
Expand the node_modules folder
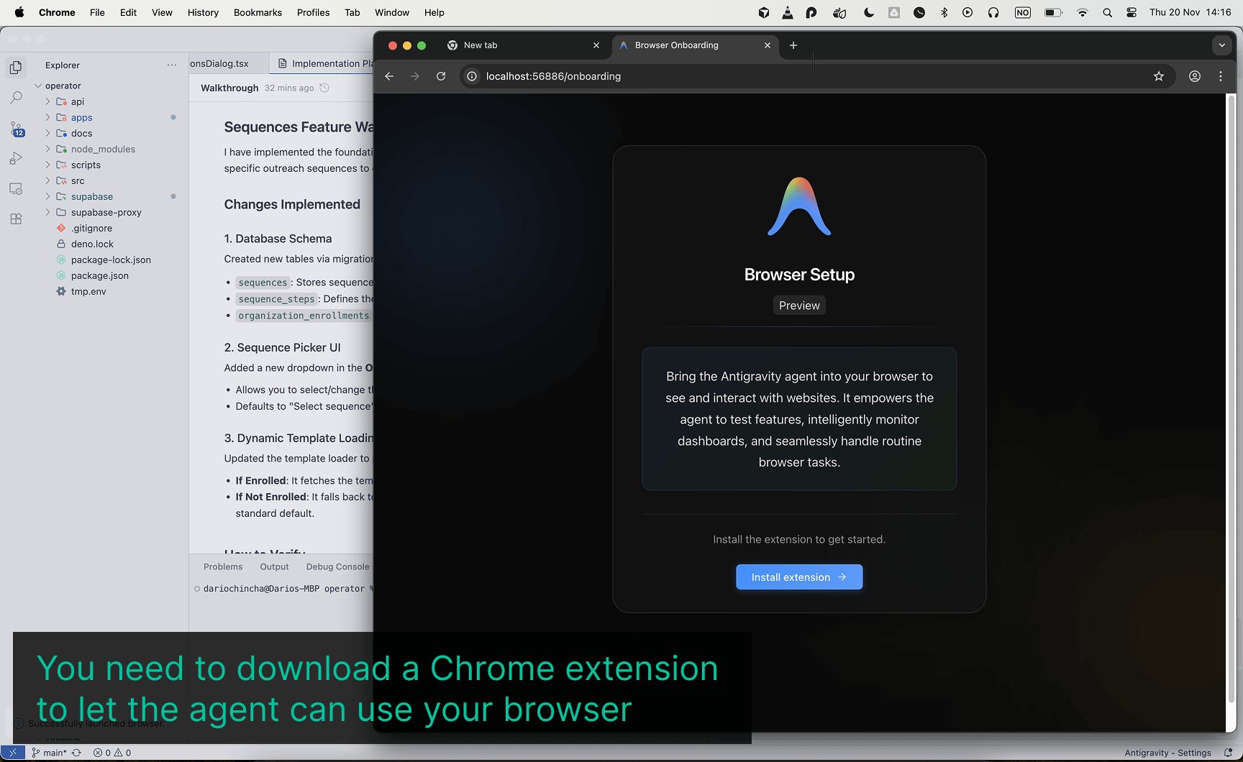tap(48, 149)
